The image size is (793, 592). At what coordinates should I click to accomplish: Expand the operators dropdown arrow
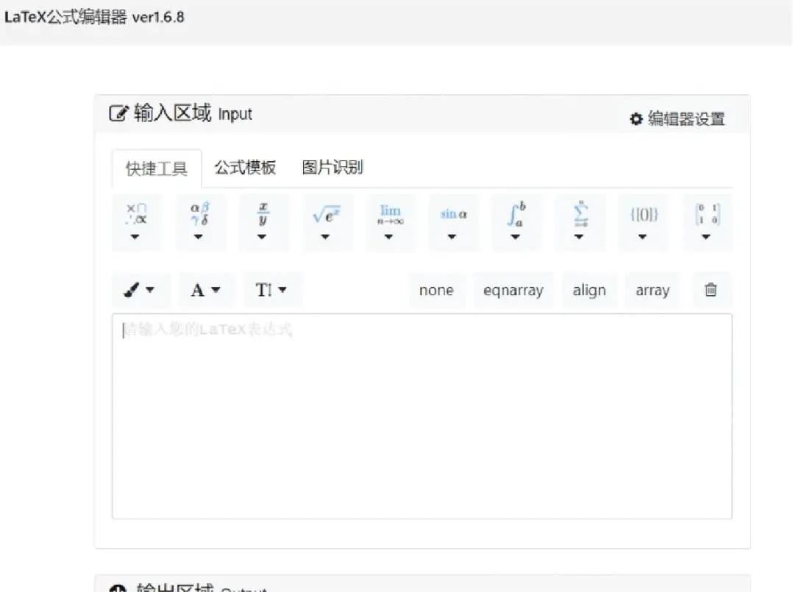[136, 237]
